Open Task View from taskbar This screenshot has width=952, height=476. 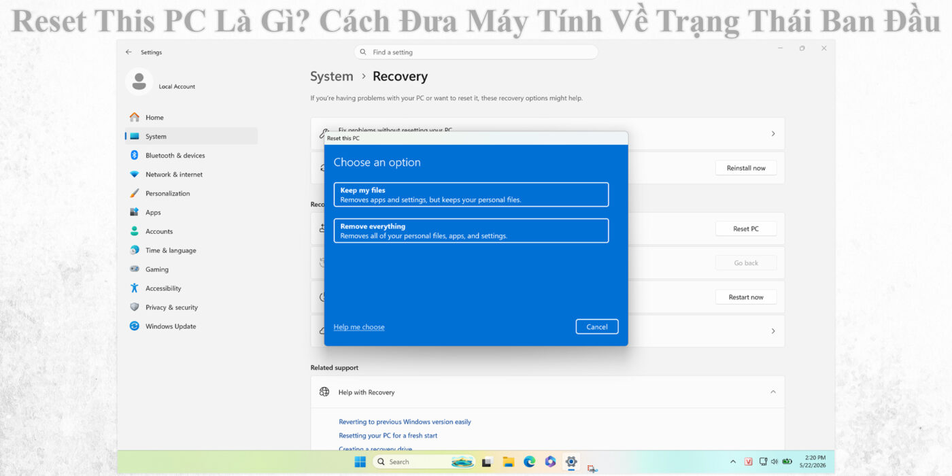pos(487,462)
